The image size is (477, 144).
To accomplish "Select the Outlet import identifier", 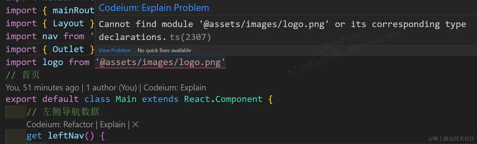I will [68, 49].
